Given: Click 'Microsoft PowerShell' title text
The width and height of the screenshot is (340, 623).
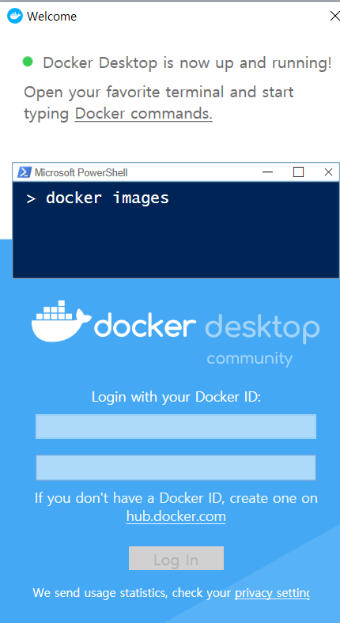Looking at the screenshot, I should pyautogui.click(x=81, y=172).
